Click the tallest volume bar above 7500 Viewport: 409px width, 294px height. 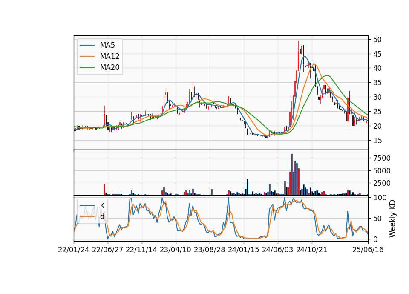(292, 175)
